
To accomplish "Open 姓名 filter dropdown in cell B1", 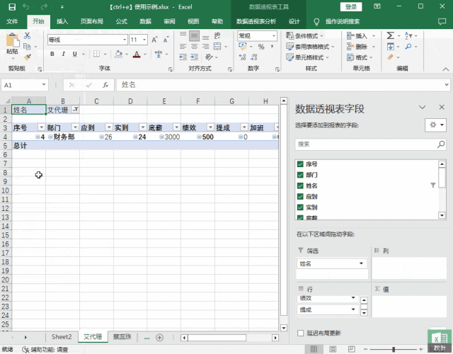I will pyautogui.click(x=76, y=109).
